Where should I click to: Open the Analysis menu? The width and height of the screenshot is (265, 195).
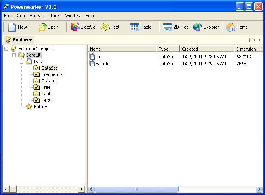pos(38,16)
